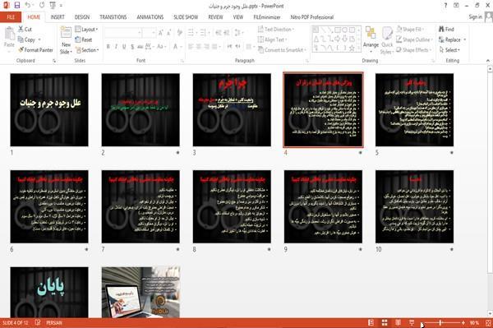The width and height of the screenshot is (493, 328).
Task: Click the Cut scissors icon
Action: coord(21,30)
